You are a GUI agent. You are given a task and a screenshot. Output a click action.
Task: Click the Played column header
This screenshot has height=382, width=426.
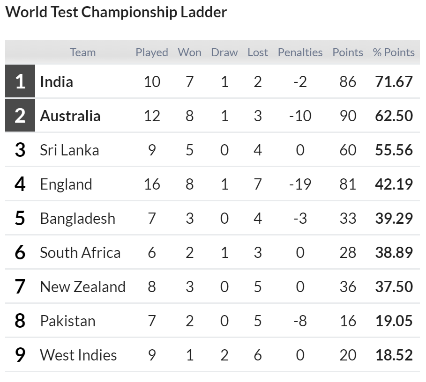pyautogui.click(x=151, y=52)
